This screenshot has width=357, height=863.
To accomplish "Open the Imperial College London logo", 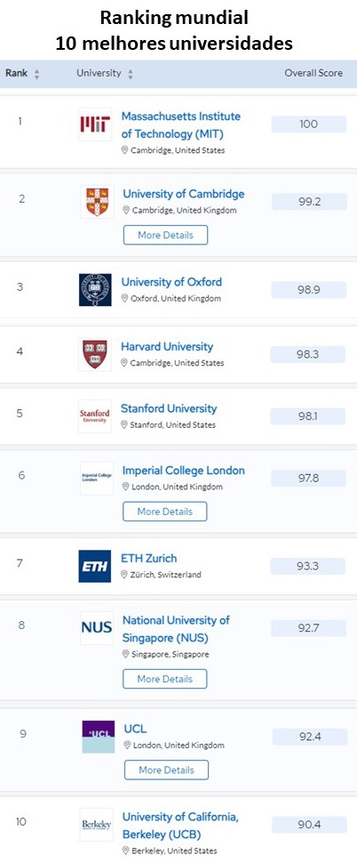I will tap(97, 478).
